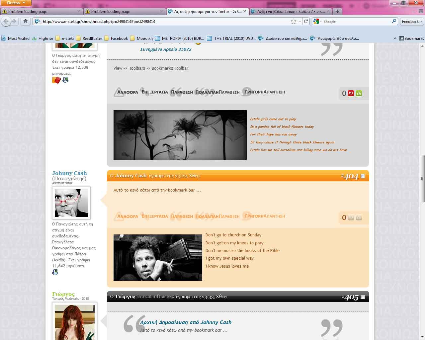The height and width of the screenshot is (340, 425).
Task: Click the site identity icon in URL bar
Action: (x=37, y=21)
